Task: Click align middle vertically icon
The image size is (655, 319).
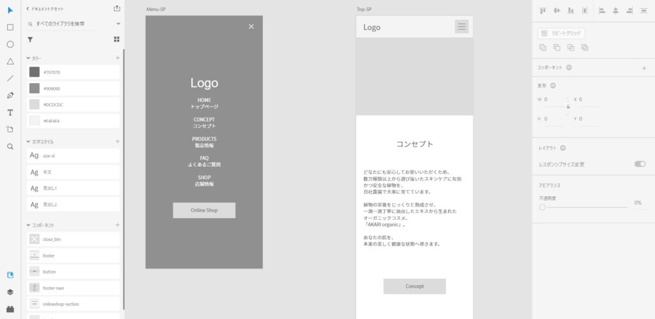Action: pyautogui.click(x=556, y=11)
